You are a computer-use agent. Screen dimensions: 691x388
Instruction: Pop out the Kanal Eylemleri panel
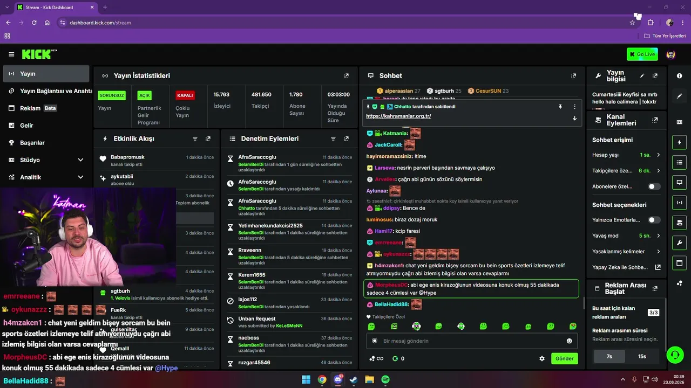(x=655, y=120)
